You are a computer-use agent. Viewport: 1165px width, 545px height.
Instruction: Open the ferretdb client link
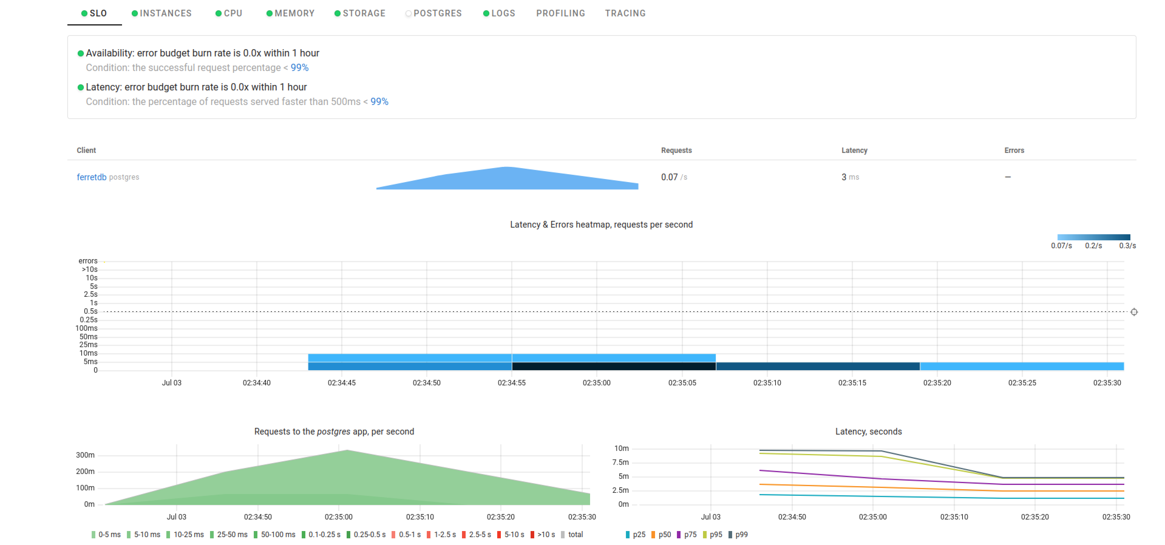(92, 177)
